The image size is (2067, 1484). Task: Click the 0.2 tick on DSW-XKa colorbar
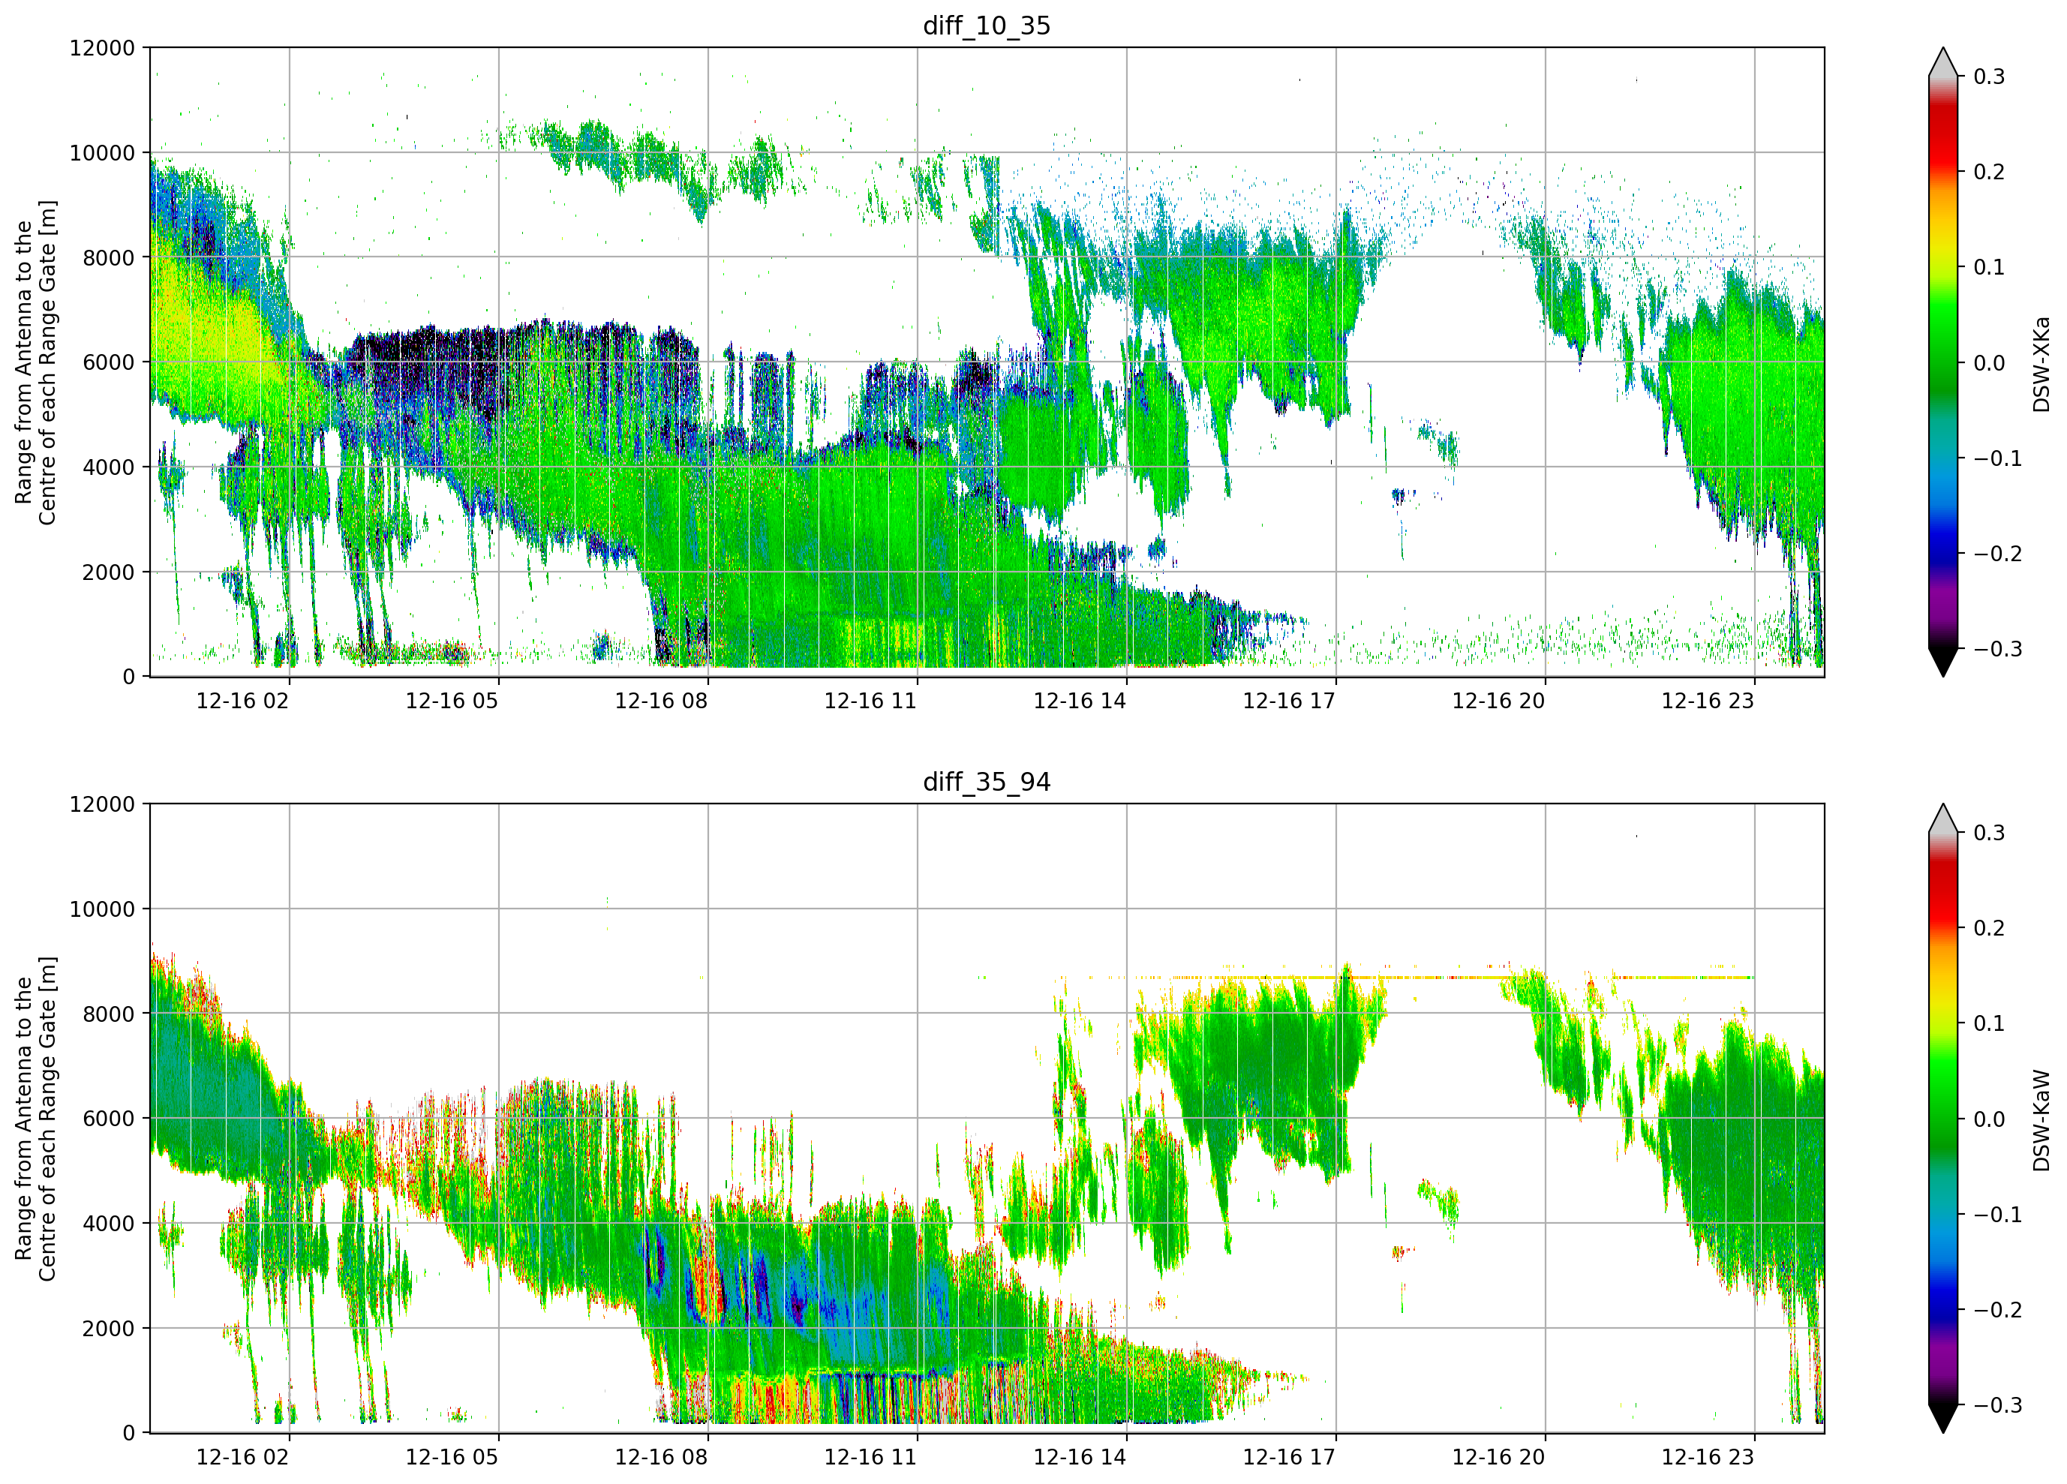click(1990, 173)
